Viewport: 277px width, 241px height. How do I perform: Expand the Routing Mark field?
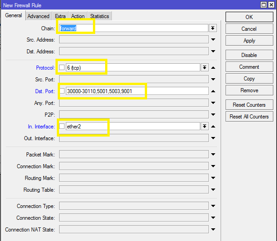point(213,178)
